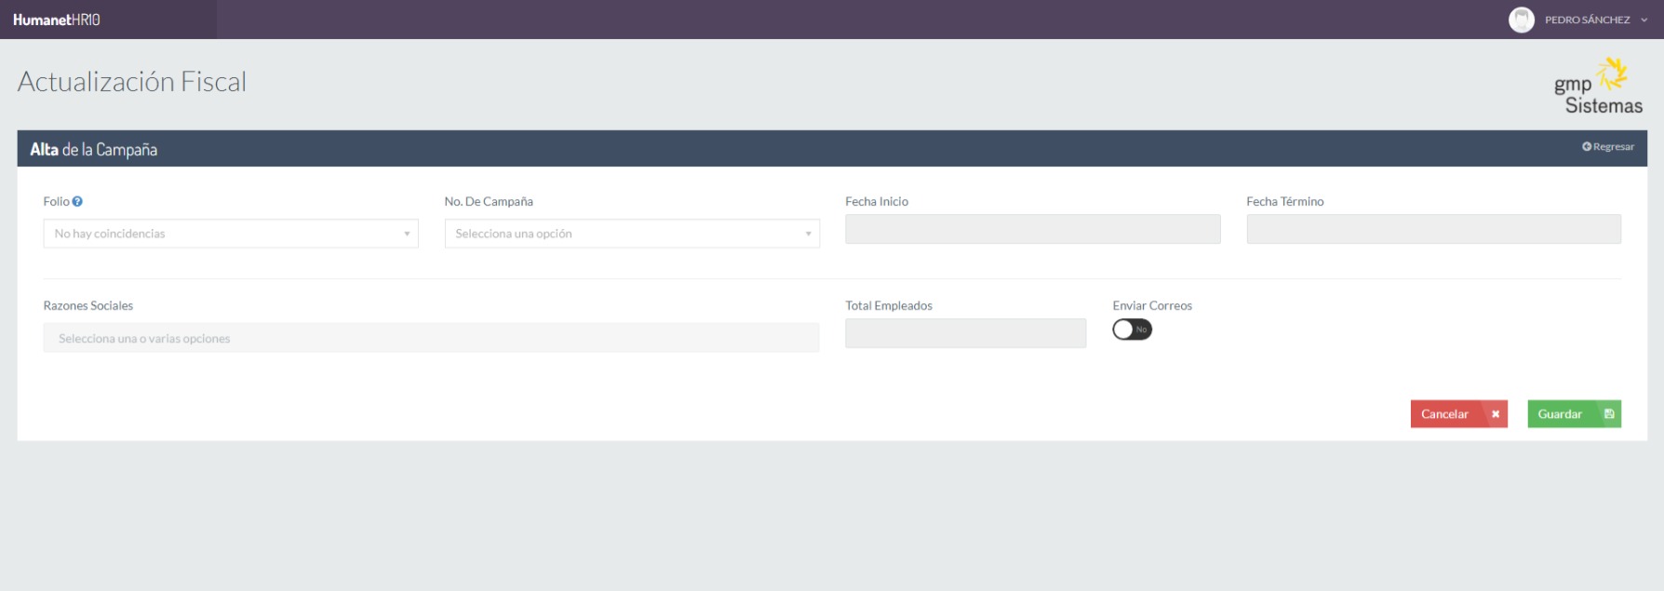
Task: Click the gmp Sistemas logo
Action: click(x=1597, y=87)
